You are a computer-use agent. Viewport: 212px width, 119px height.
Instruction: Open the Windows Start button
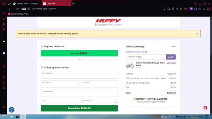coord(4,117)
